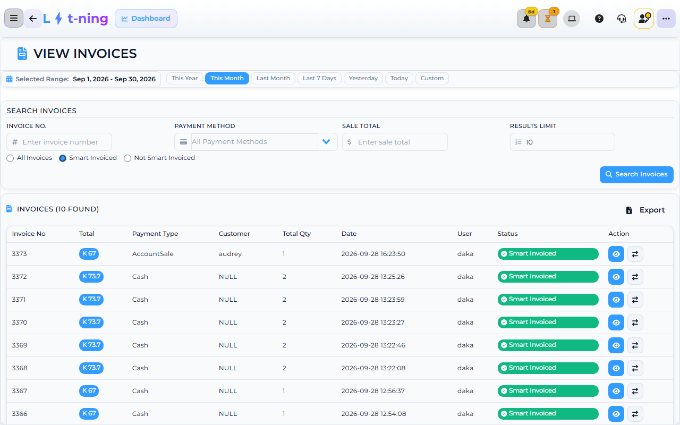
Task: Click the laptop device icon
Action: coord(572,19)
